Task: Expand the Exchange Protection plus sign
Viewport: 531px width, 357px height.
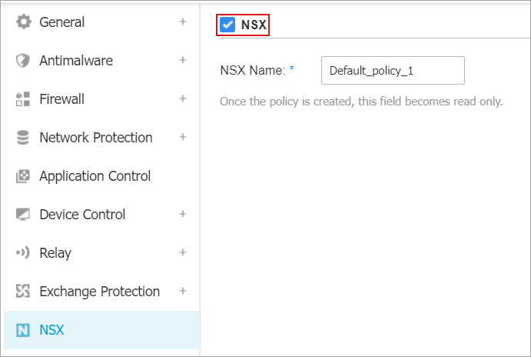Action: [183, 292]
